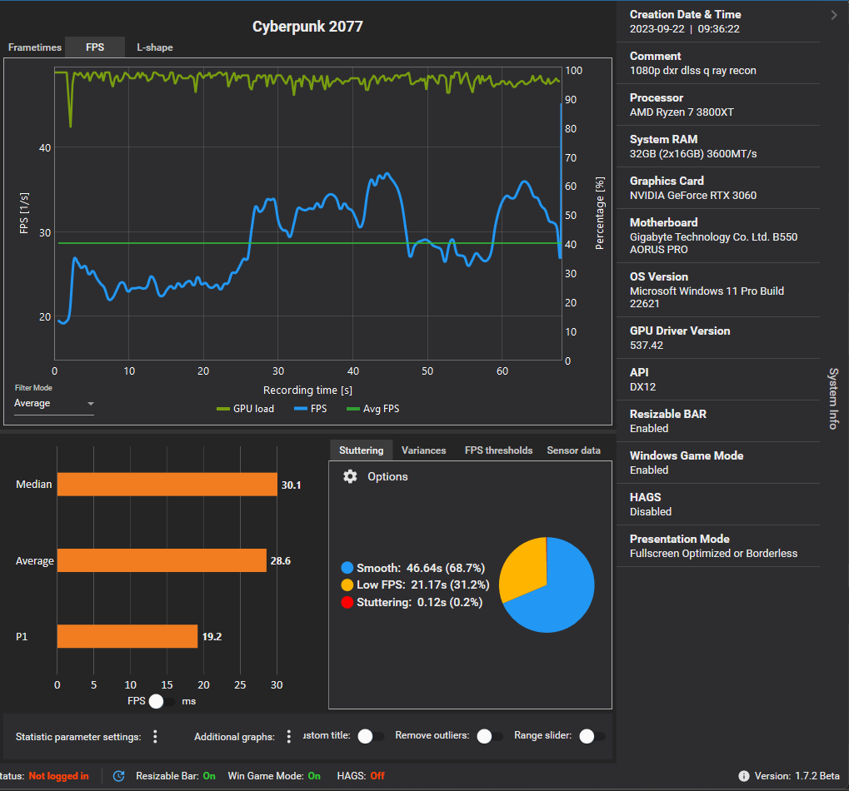
Task: Open the Sensor data tab
Action: pos(573,450)
